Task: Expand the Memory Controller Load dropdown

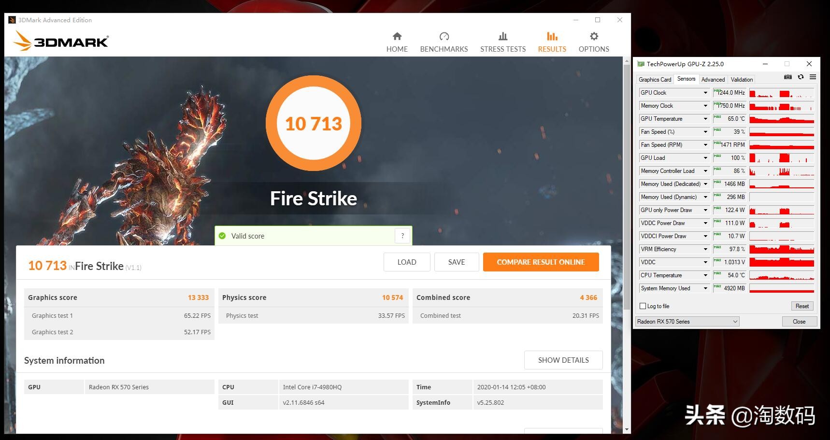Action: point(705,171)
